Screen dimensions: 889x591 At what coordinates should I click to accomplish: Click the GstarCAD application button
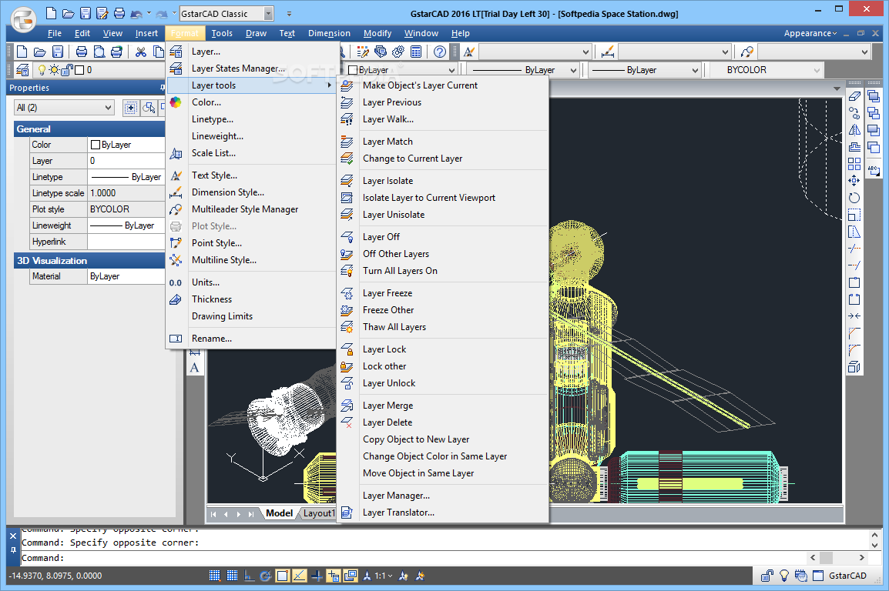tap(23, 20)
